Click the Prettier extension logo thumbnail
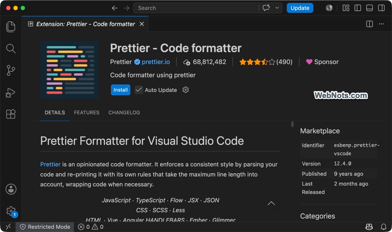 69,70
